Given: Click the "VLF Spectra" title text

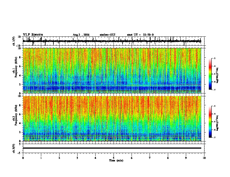Looking at the screenshot, I should coord(33,35).
